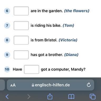Focus the answer box for question 8

21,40
